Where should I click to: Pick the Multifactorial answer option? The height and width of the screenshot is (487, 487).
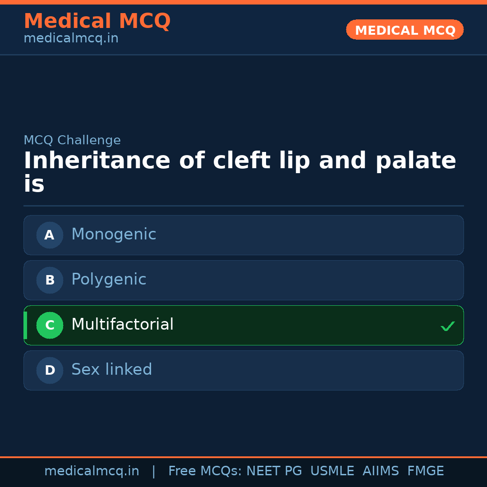click(x=243, y=325)
